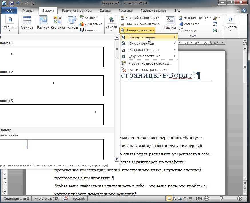Click the zoom slider handle
Image resolution: width=250 pixels, height=203 pixels.
(221, 198)
